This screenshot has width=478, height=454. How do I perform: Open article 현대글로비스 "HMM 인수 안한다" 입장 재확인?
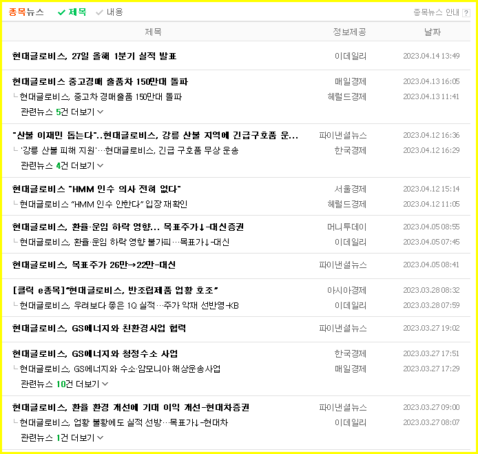point(103,204)
